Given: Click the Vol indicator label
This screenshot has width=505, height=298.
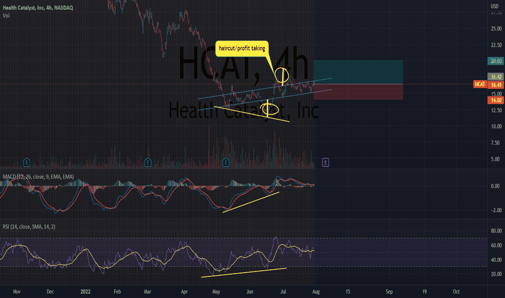Looking at the screenshot, I should point(6,16).
